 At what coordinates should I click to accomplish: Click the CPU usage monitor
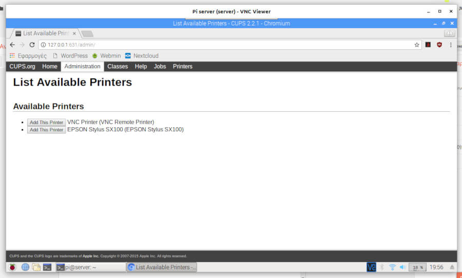coord(417,267)
